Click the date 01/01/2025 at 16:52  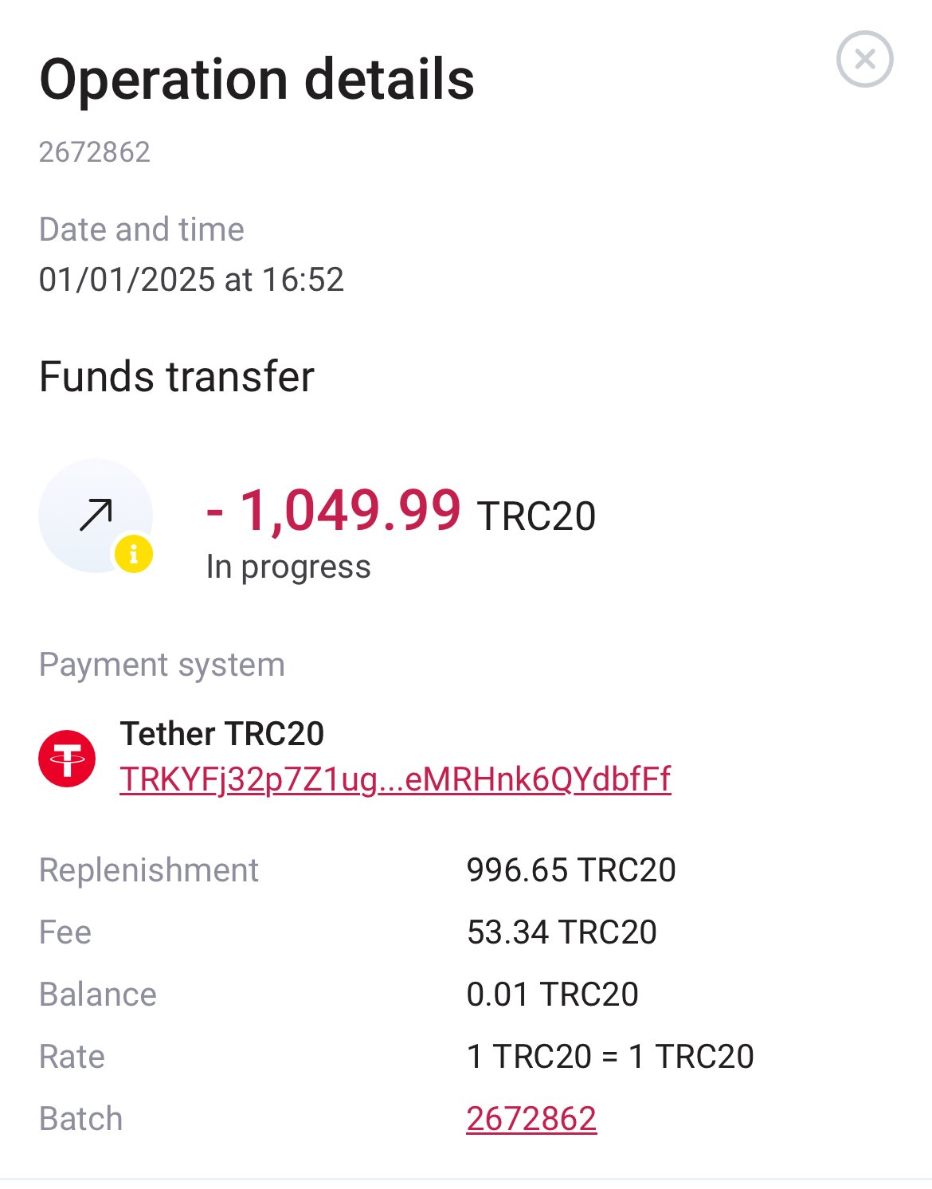(x=191, y=280)
